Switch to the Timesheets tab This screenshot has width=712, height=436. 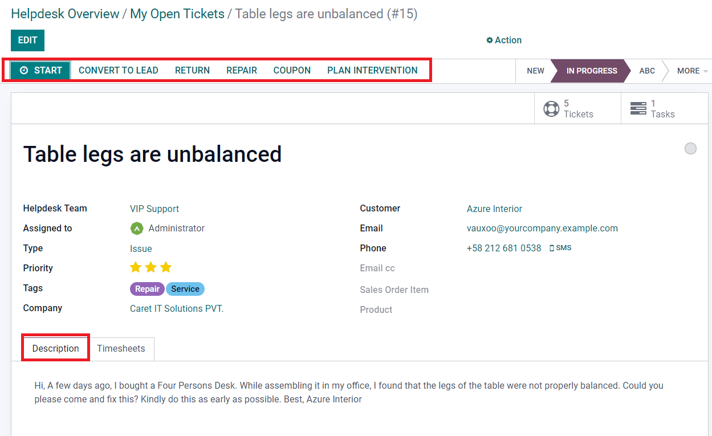point(121,349)
